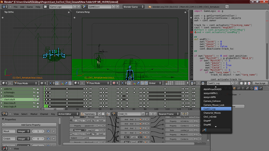The height and width of the screenshot is (151, 269).
Task: Open the Action Editor mode dropdown
Action: [x=68, y=114]
